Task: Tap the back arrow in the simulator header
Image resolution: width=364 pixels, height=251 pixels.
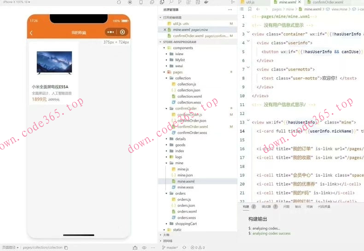Action: pos(31,33)
